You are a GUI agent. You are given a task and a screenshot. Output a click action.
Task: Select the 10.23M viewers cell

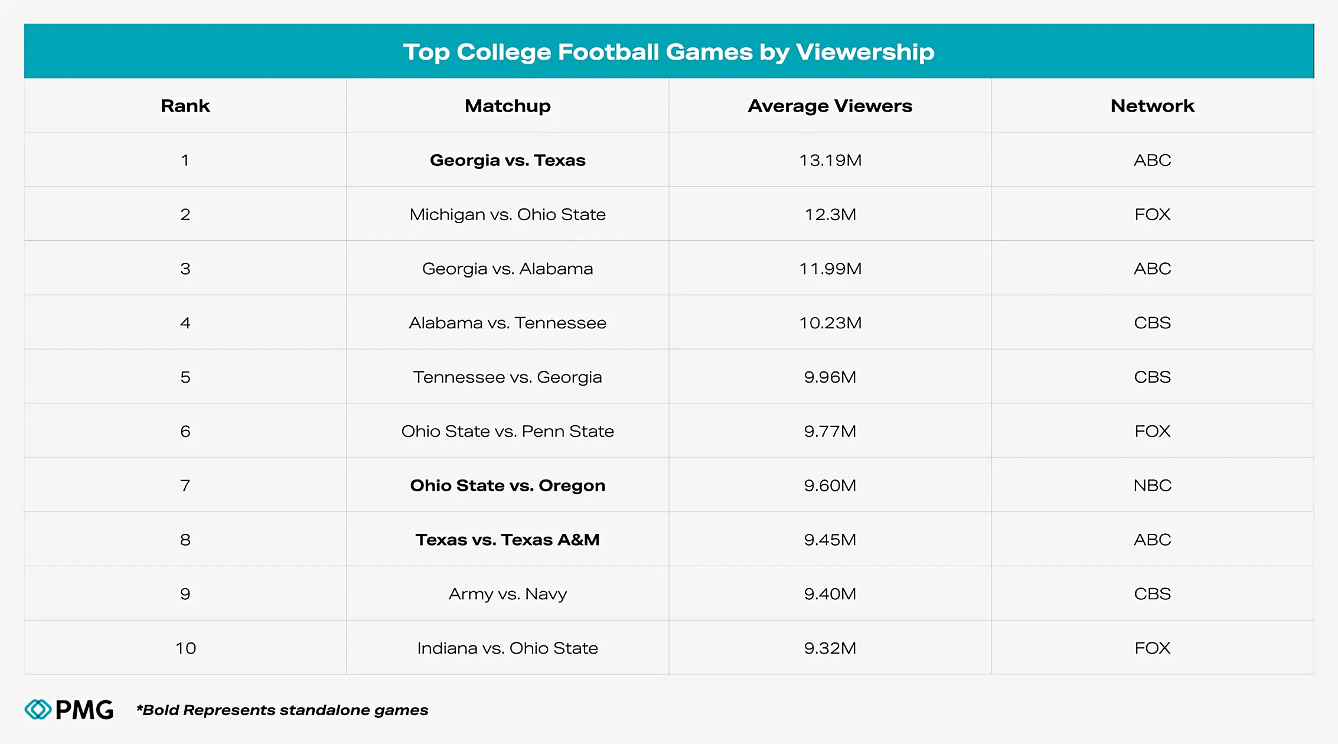(x=830, y=323)
